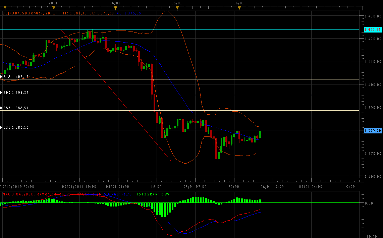
Task: Click the 05/01 date marker triangle
Action: pos(177,8)
